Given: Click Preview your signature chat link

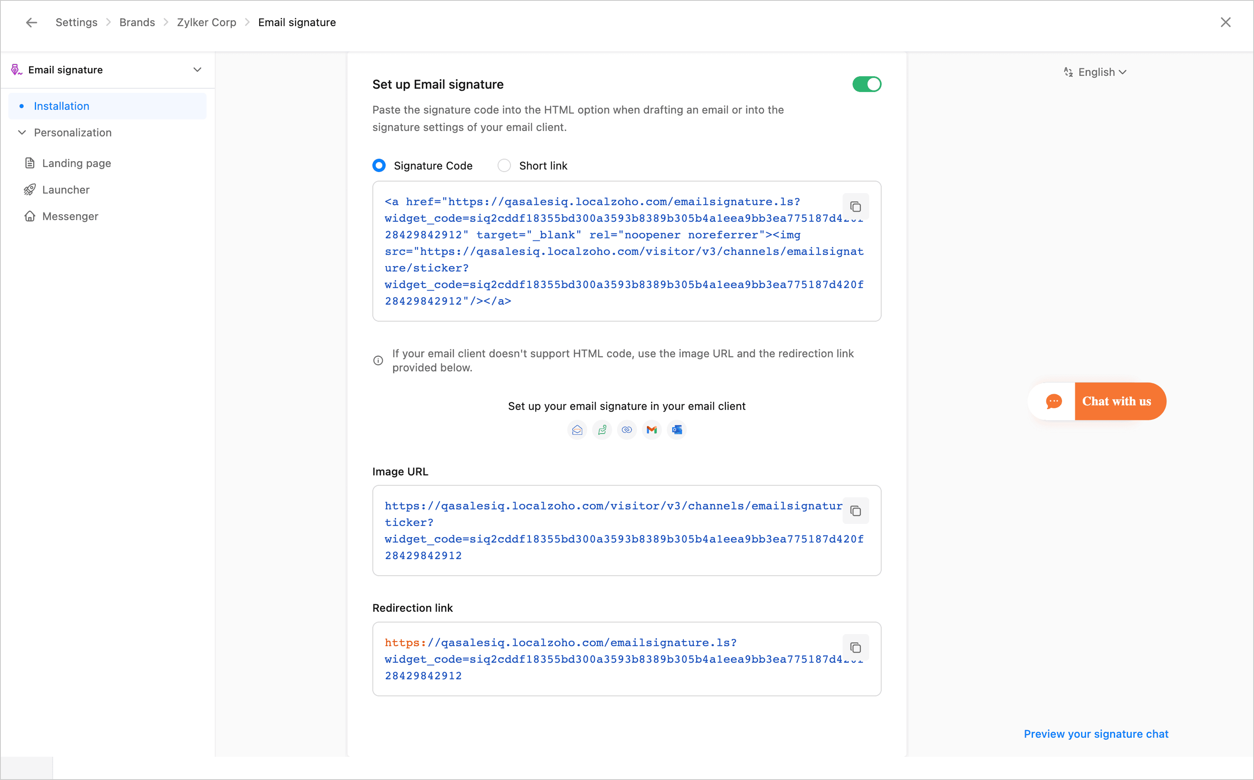Looking at the screenshot, I should coord(1096,734).
